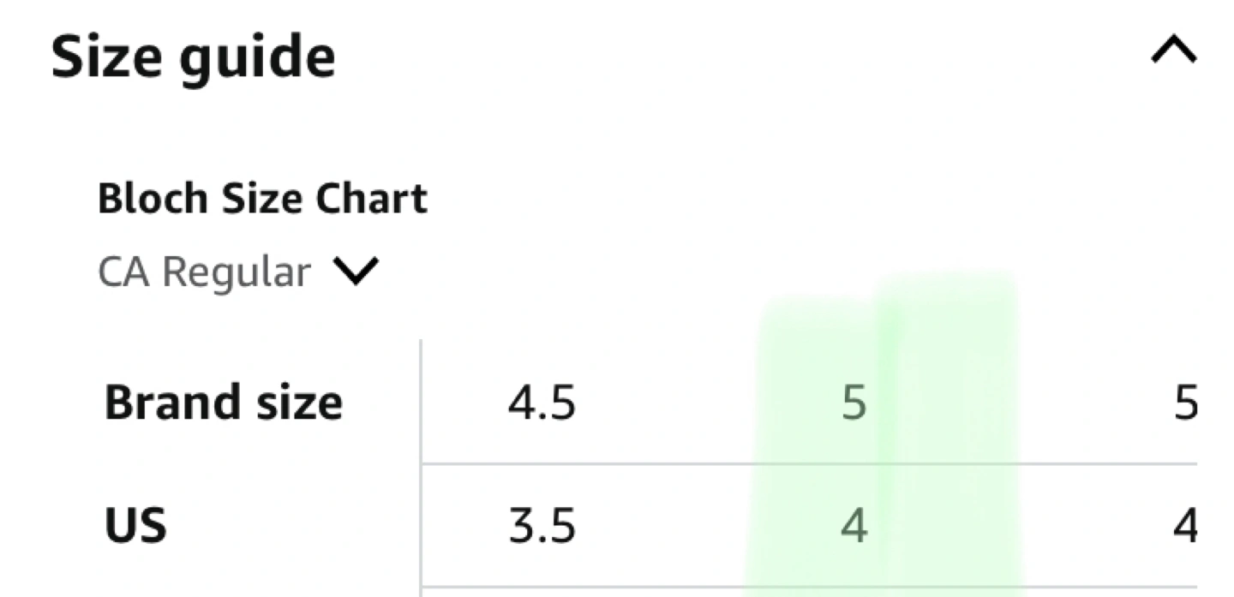This screenshot has width=1234, height=597.
Task: Click the vertical divider right of US header
Action: (422, 526)
